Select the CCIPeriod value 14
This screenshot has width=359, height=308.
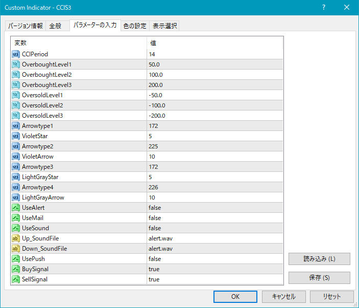point(152,54)
